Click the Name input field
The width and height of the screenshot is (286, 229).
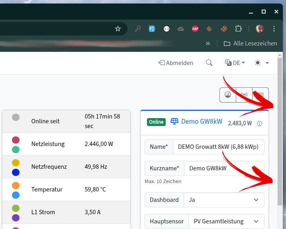point(218,146)
